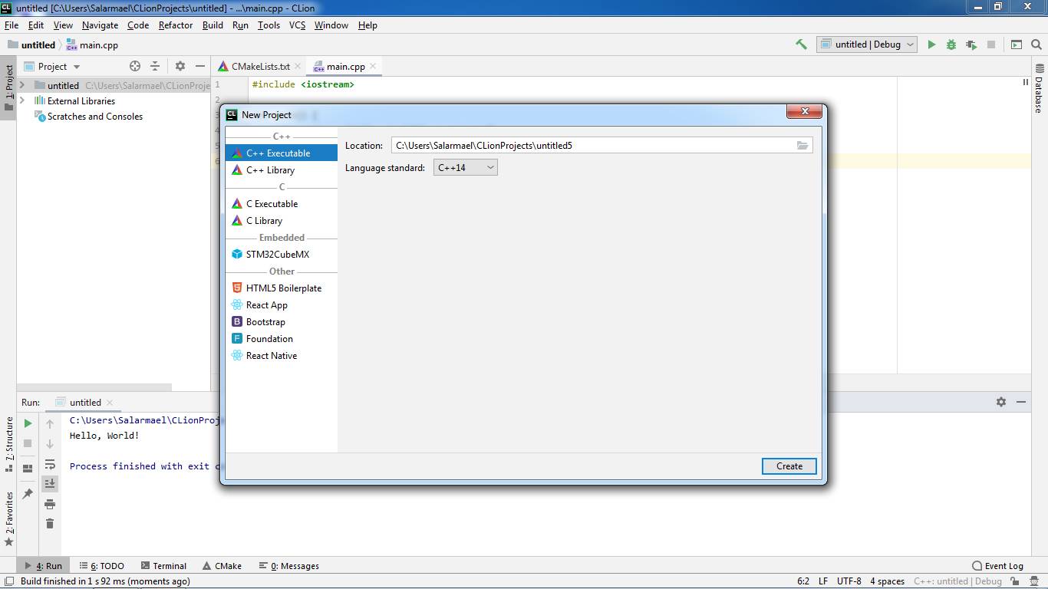Click Collapse All icon in Project panel

coord(155,66)
